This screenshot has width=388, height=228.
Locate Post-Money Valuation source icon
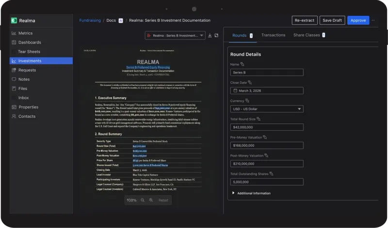click(266, 156)
